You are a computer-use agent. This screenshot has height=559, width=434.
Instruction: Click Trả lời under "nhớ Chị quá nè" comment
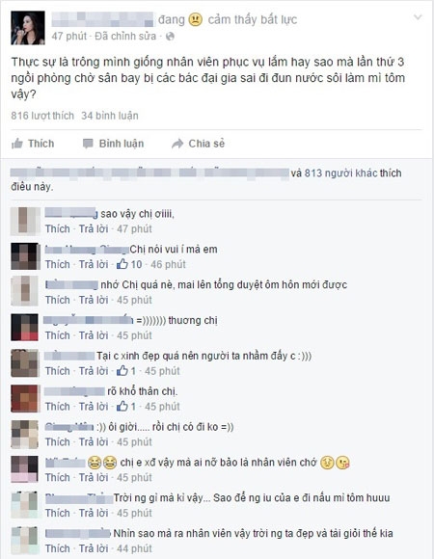[x=94, y=300]
